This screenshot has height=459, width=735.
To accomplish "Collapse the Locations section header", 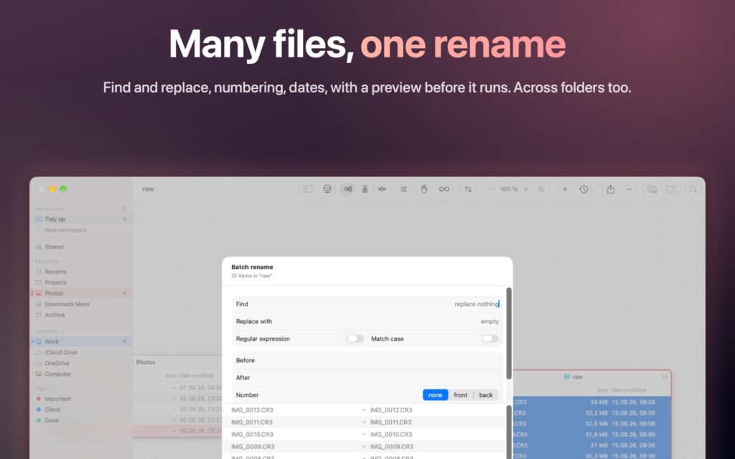I will pos(48,331).
